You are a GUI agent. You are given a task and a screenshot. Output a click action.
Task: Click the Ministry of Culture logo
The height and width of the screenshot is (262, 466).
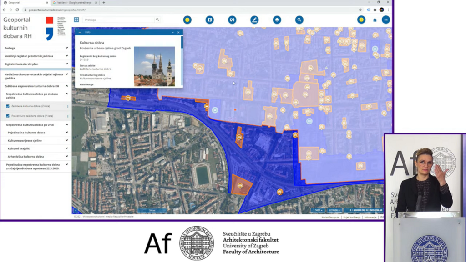coord(56,28)
